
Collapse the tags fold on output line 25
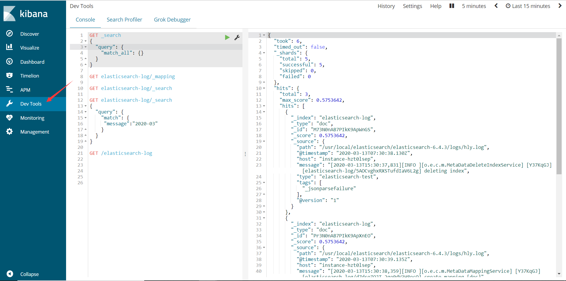[x=264, y=183]
